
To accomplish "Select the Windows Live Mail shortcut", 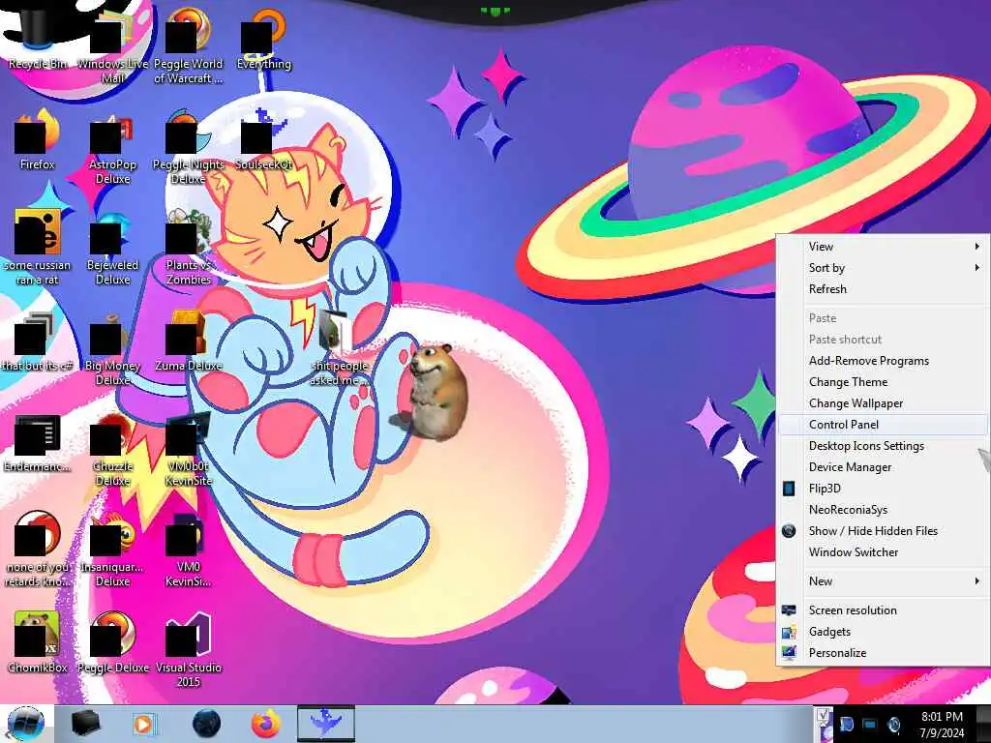I will click(x=112, y=45).
